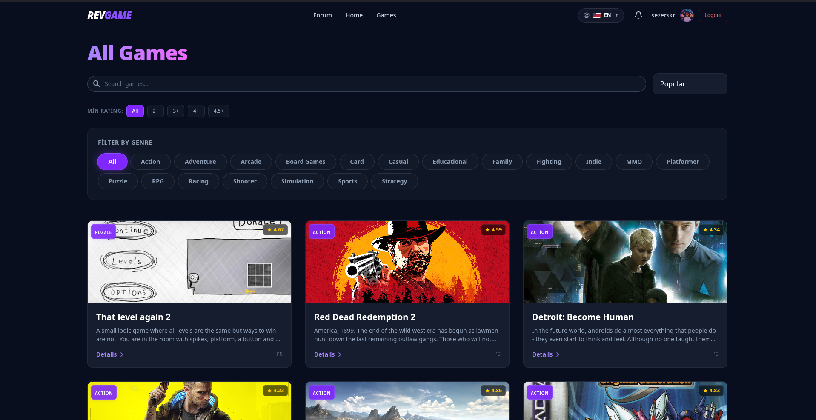Open the Forum page from the navigation
The height and width of the screenshot is (420, 816).
(322, 15)
